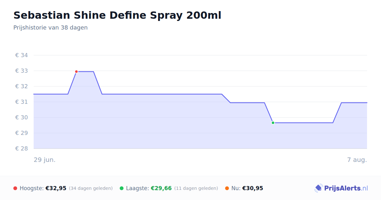Click the red dot next to Hoogste
The width and height of the screenshot is (381, 200).
point(15,188)
